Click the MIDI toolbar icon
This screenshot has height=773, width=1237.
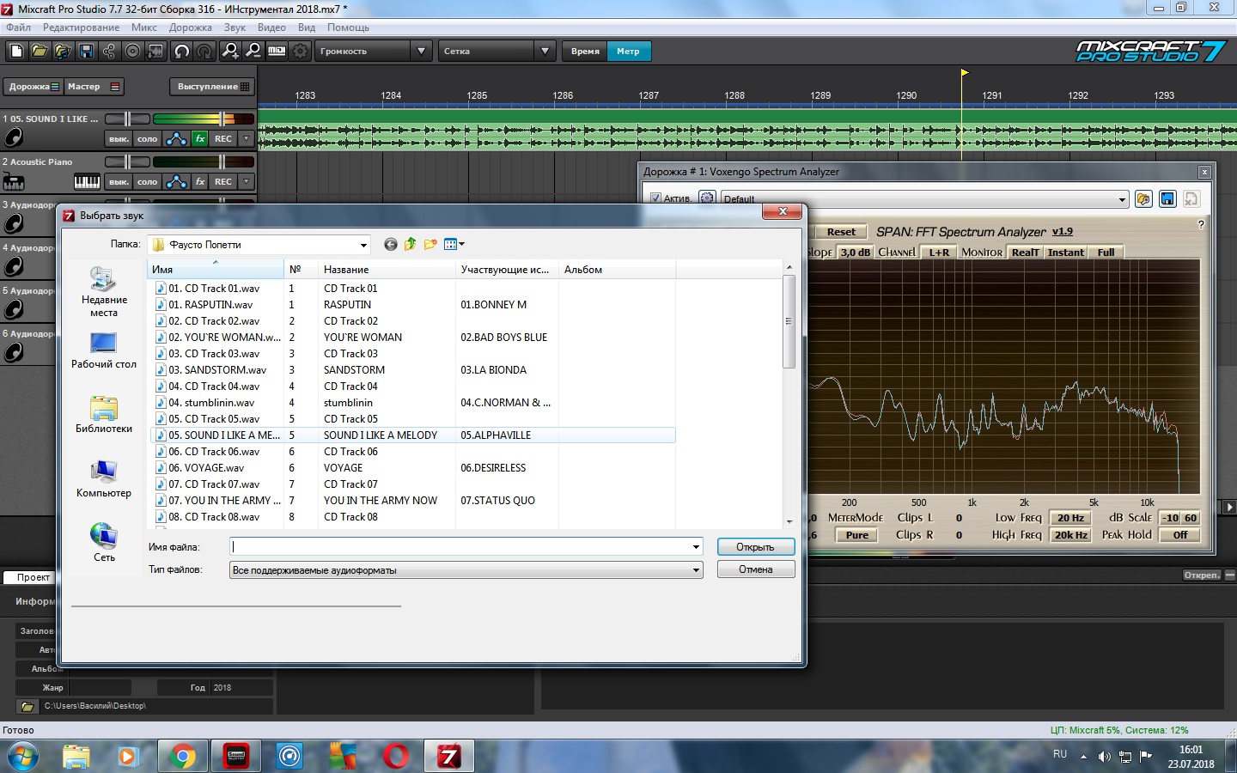pyautogui.click(x=277, y=52)
